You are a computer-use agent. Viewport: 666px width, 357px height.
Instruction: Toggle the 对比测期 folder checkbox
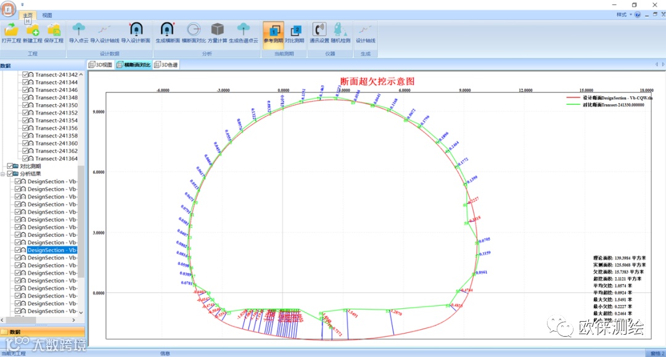10,166
